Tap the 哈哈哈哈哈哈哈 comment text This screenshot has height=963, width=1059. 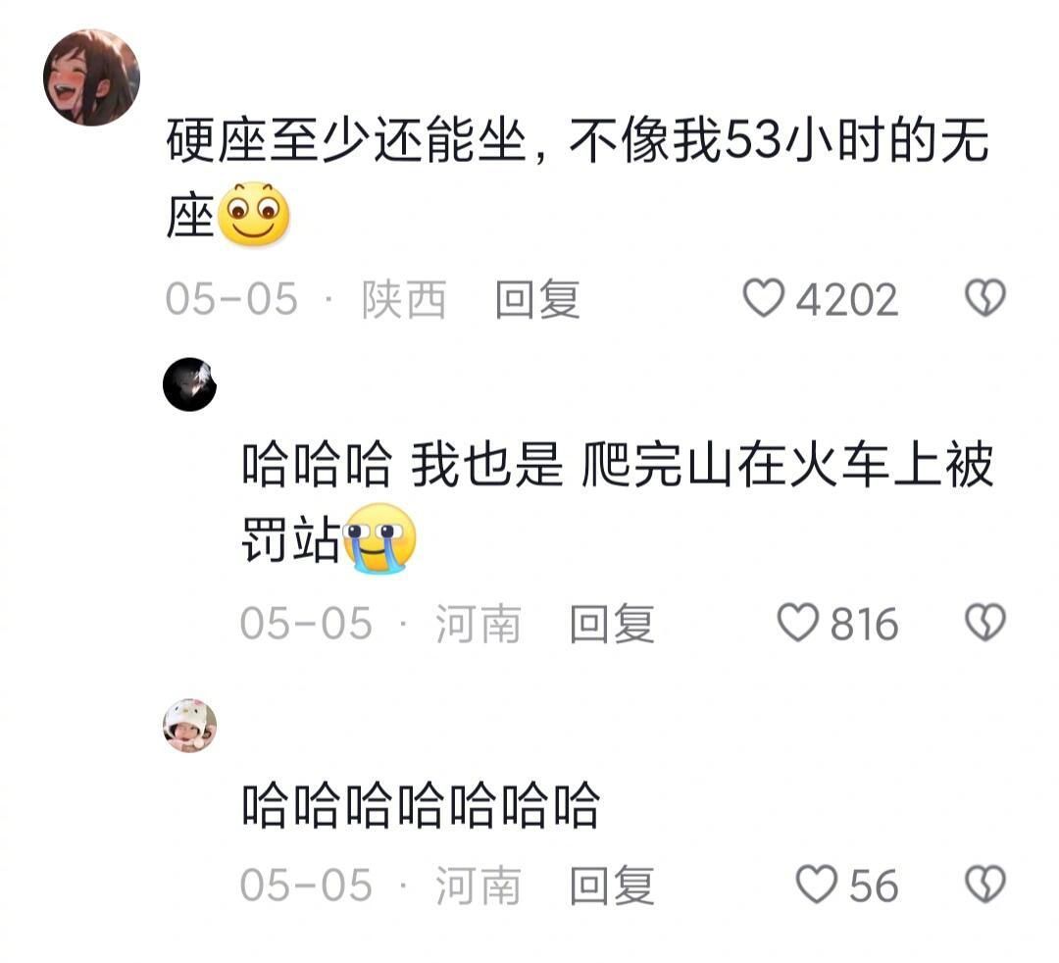point(421,805)
